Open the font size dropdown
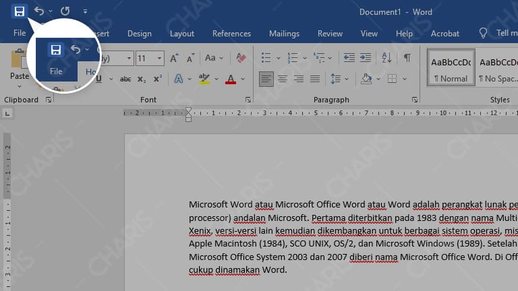518x291 pixels. tap(160, 59)
